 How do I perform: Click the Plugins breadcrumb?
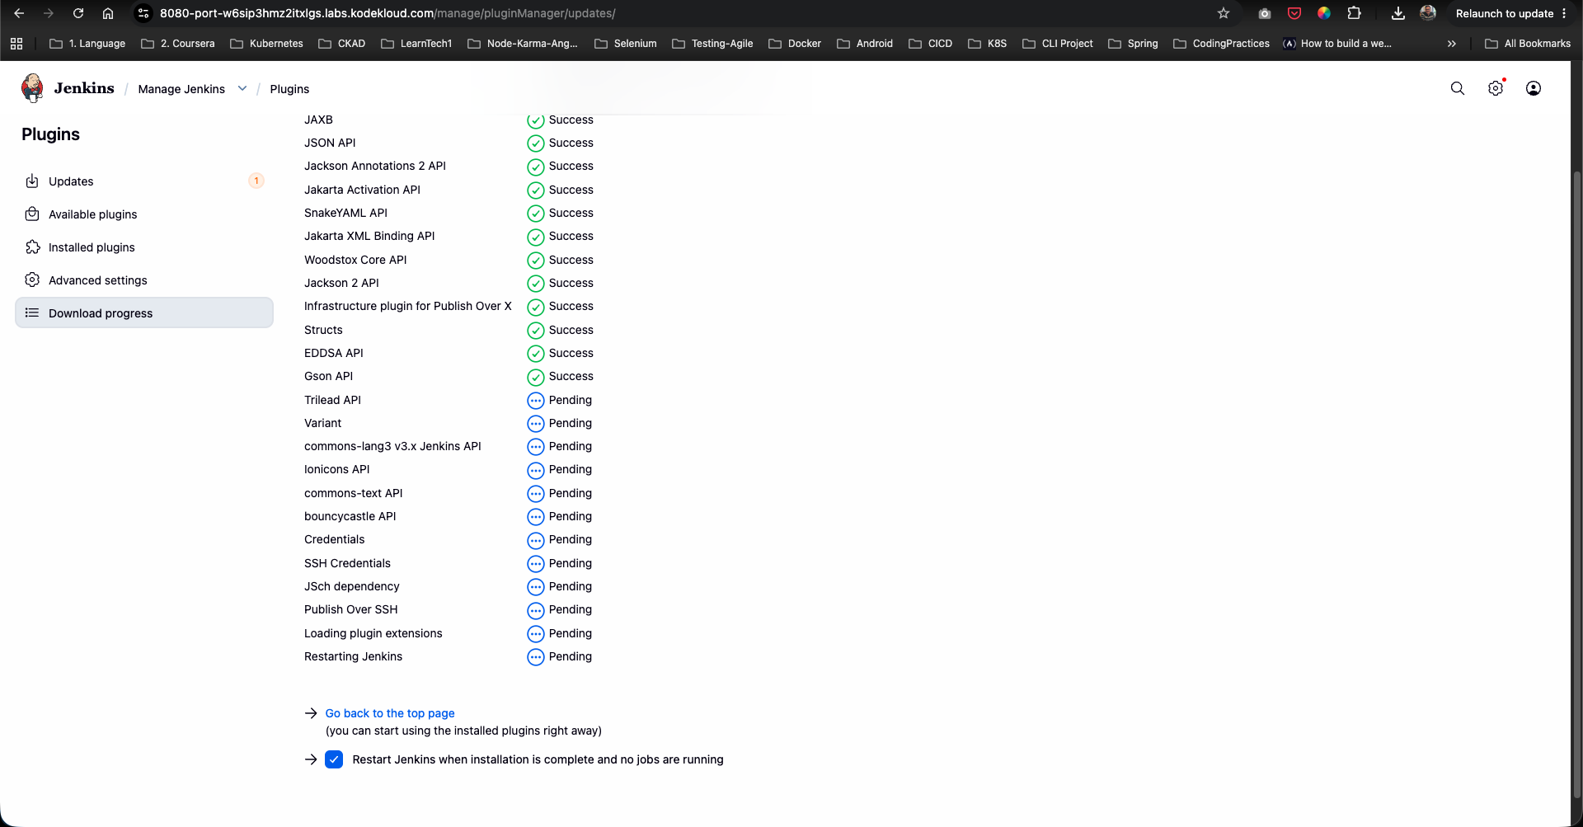[289, 89]
